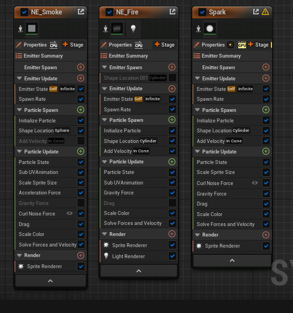
Task: Disable the NE_Fire emitter checkbox
Action: coord(109,12)
